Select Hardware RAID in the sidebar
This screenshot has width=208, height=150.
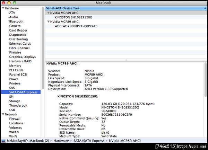click(20, 61)
